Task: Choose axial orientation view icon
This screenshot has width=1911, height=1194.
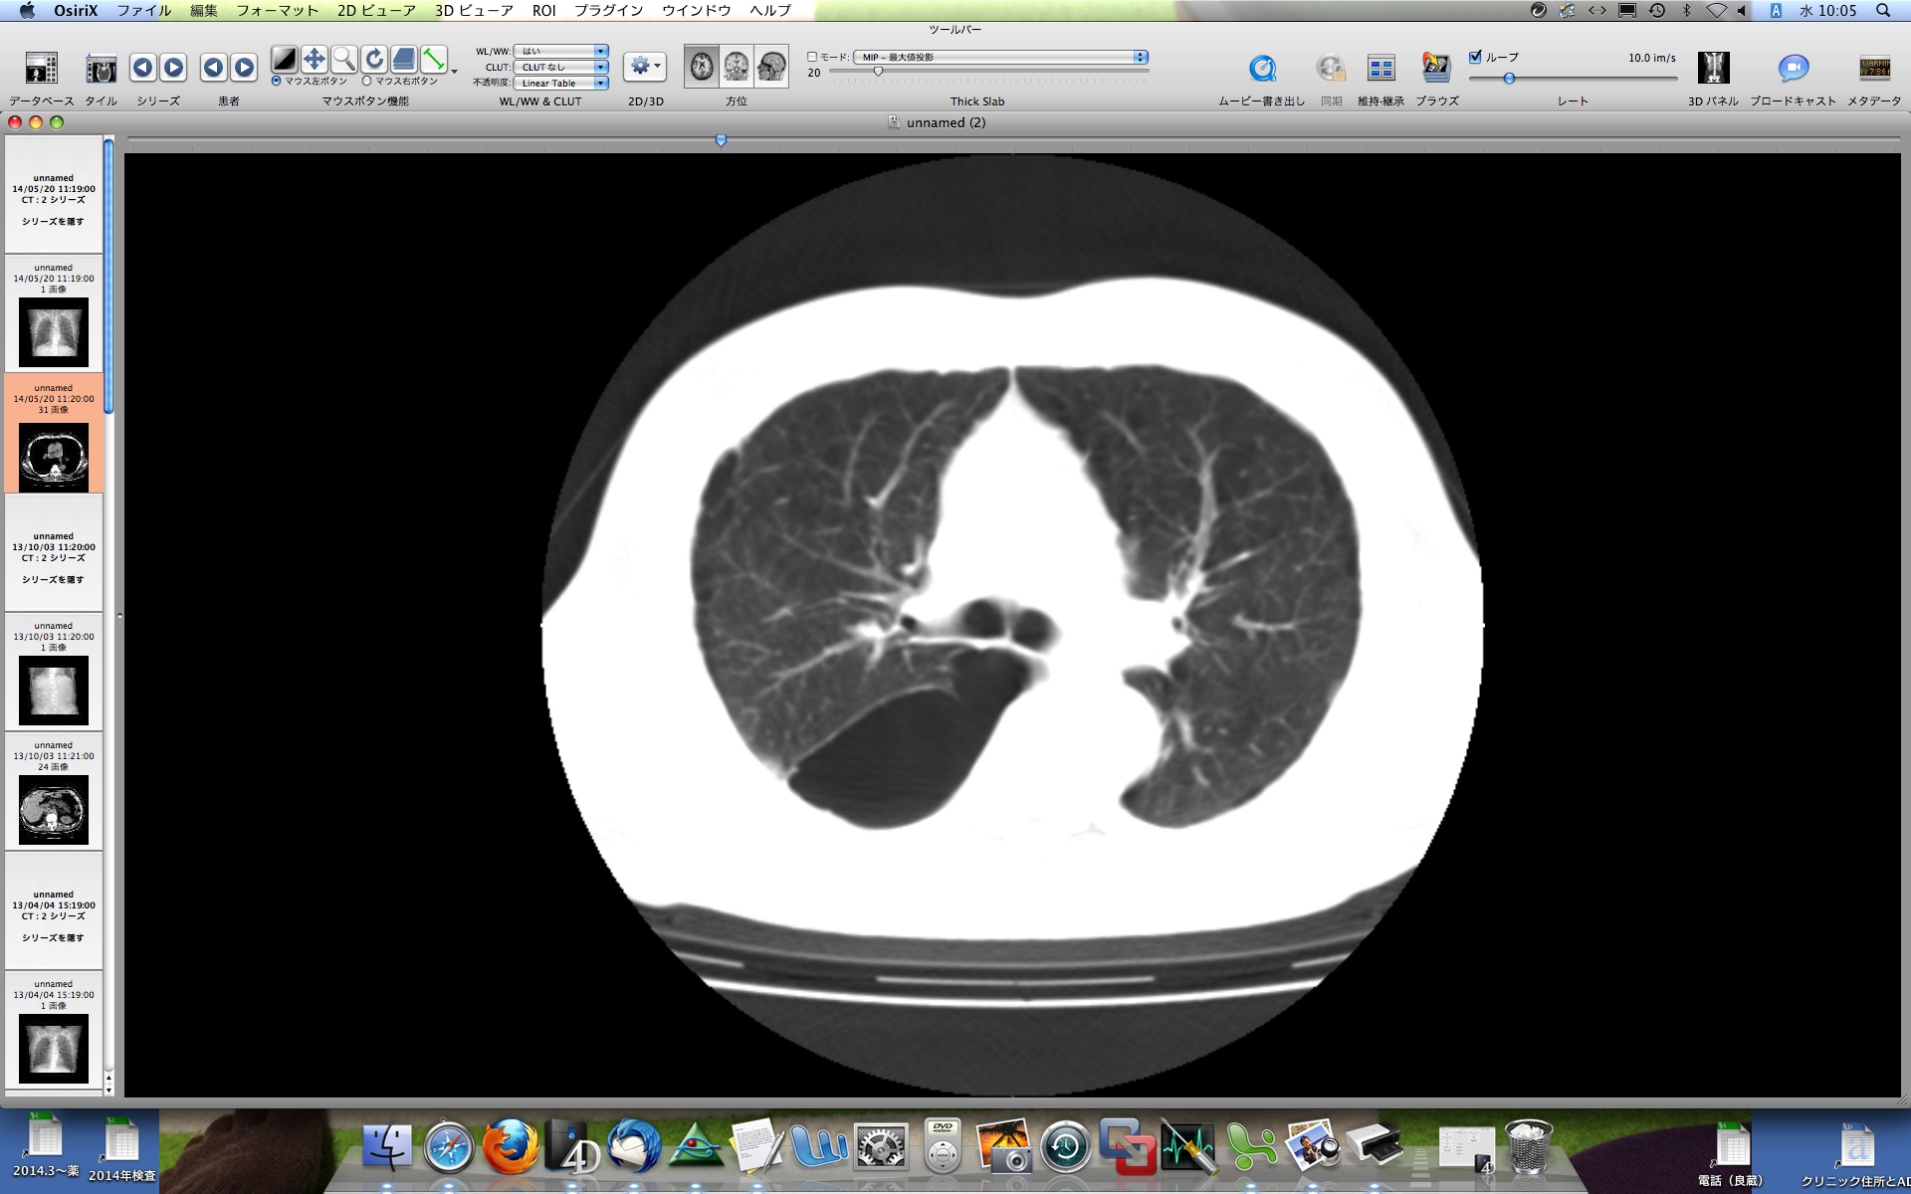Action: 702,67
